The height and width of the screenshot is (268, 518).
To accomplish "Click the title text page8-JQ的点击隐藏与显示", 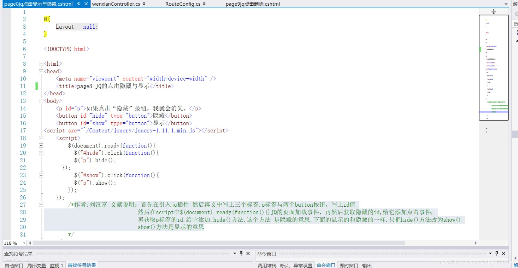I will [113, 86].
